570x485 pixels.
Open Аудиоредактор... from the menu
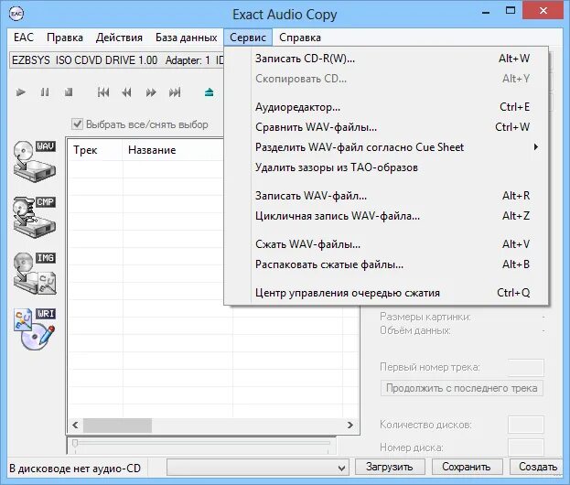coord(386,107)
